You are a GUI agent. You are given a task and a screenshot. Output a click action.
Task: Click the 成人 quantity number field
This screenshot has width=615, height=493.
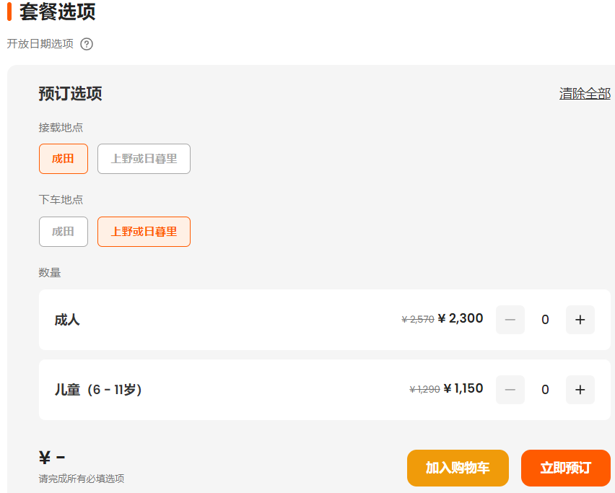pos(545,320)
